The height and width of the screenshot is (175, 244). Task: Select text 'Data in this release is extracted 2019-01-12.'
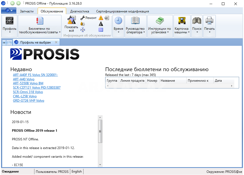pos(43,148)
